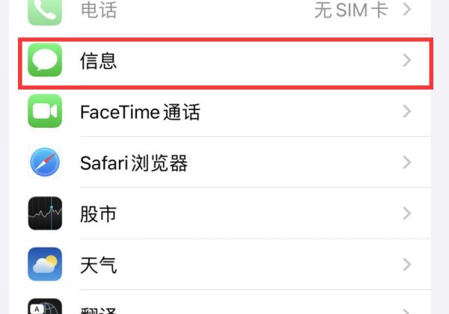Open the 信息 settings entry
Image resolution: width=449 pixels, height=314 pixels.
tap(99, 61)
